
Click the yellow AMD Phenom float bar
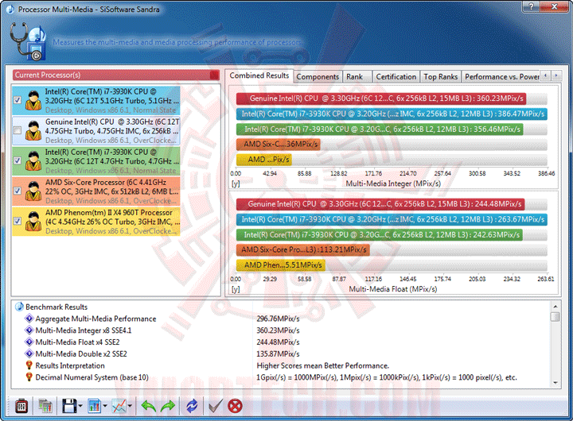[x=281, y=265]
